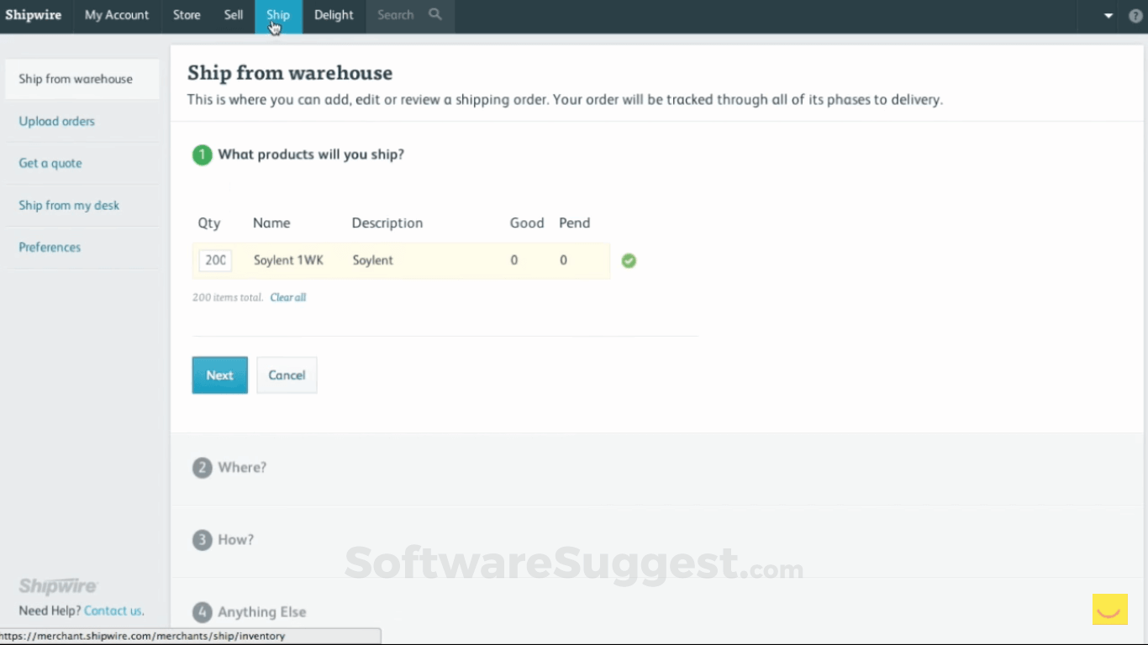This screenshot has height=645, width=1148.
Task: Click the green checkmark beside the Soylent row
Action: tap(629, 261)
